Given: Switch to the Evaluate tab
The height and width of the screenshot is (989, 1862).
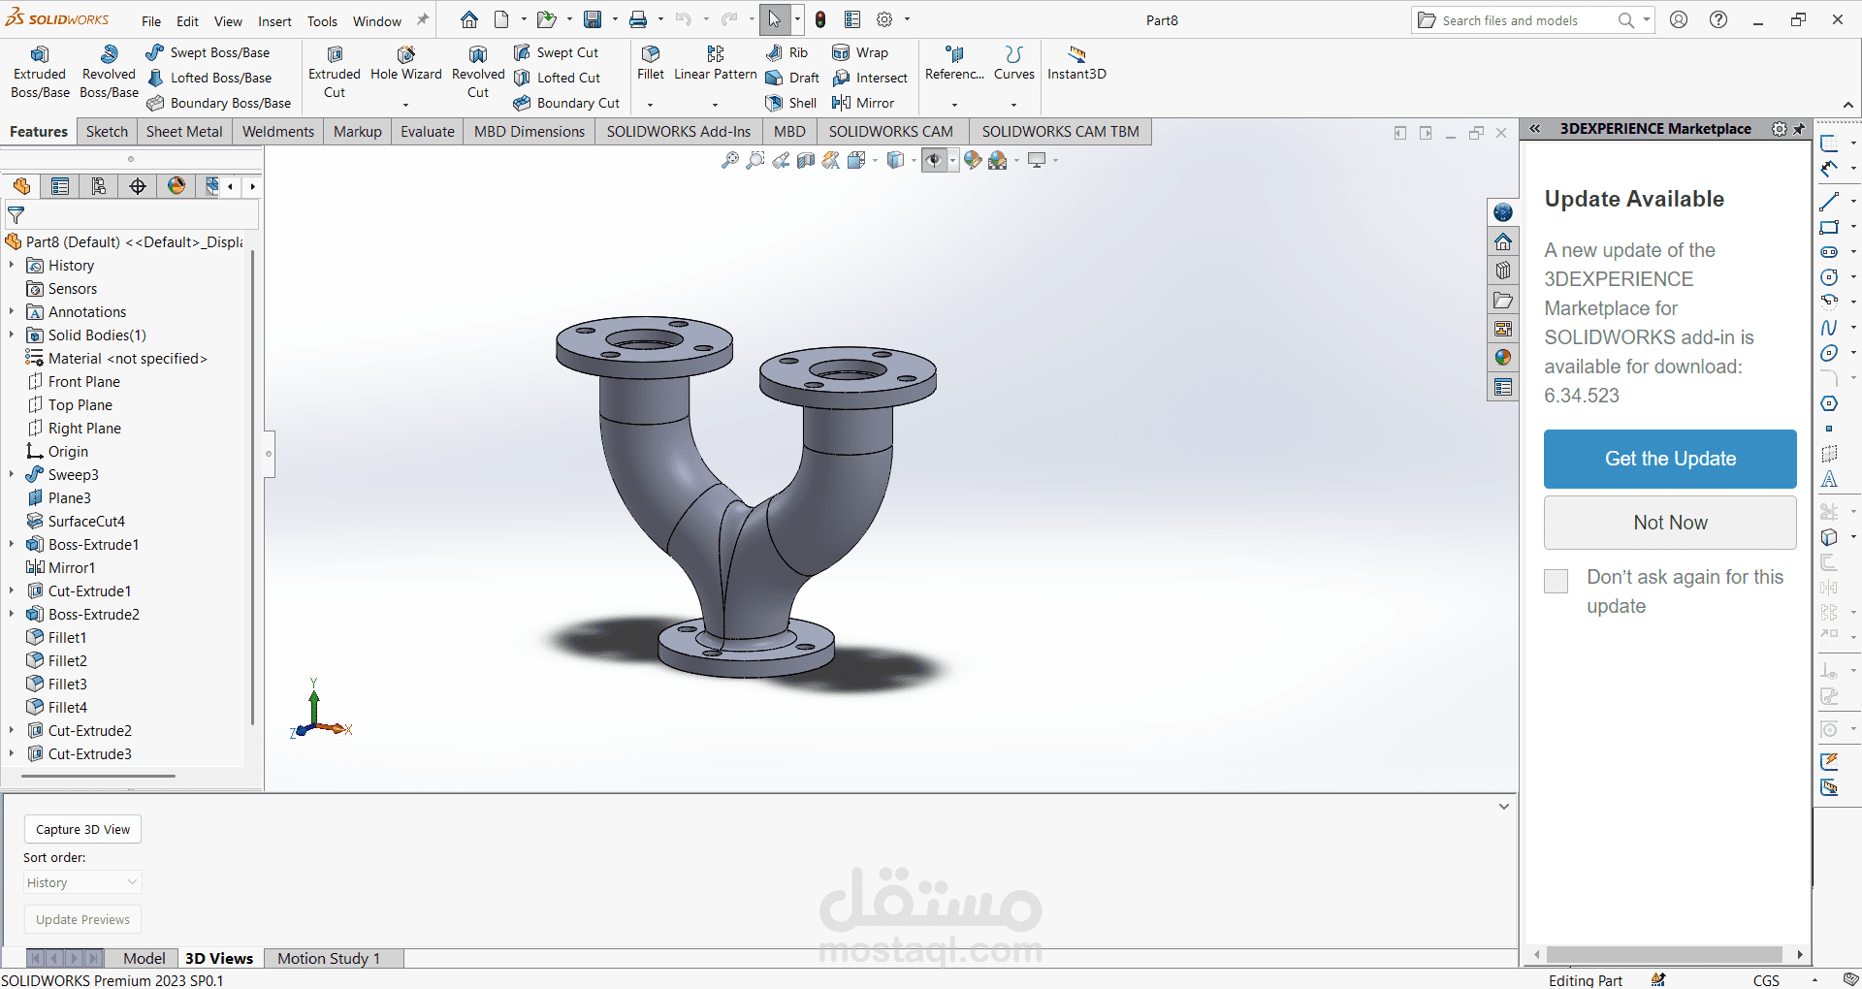Looking at the screenshot, I should click(428, 132).
